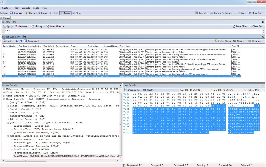The image size is (266, 167).
Task: Open Capture Settings from the toolbar
Action: (x=36, y=13)
